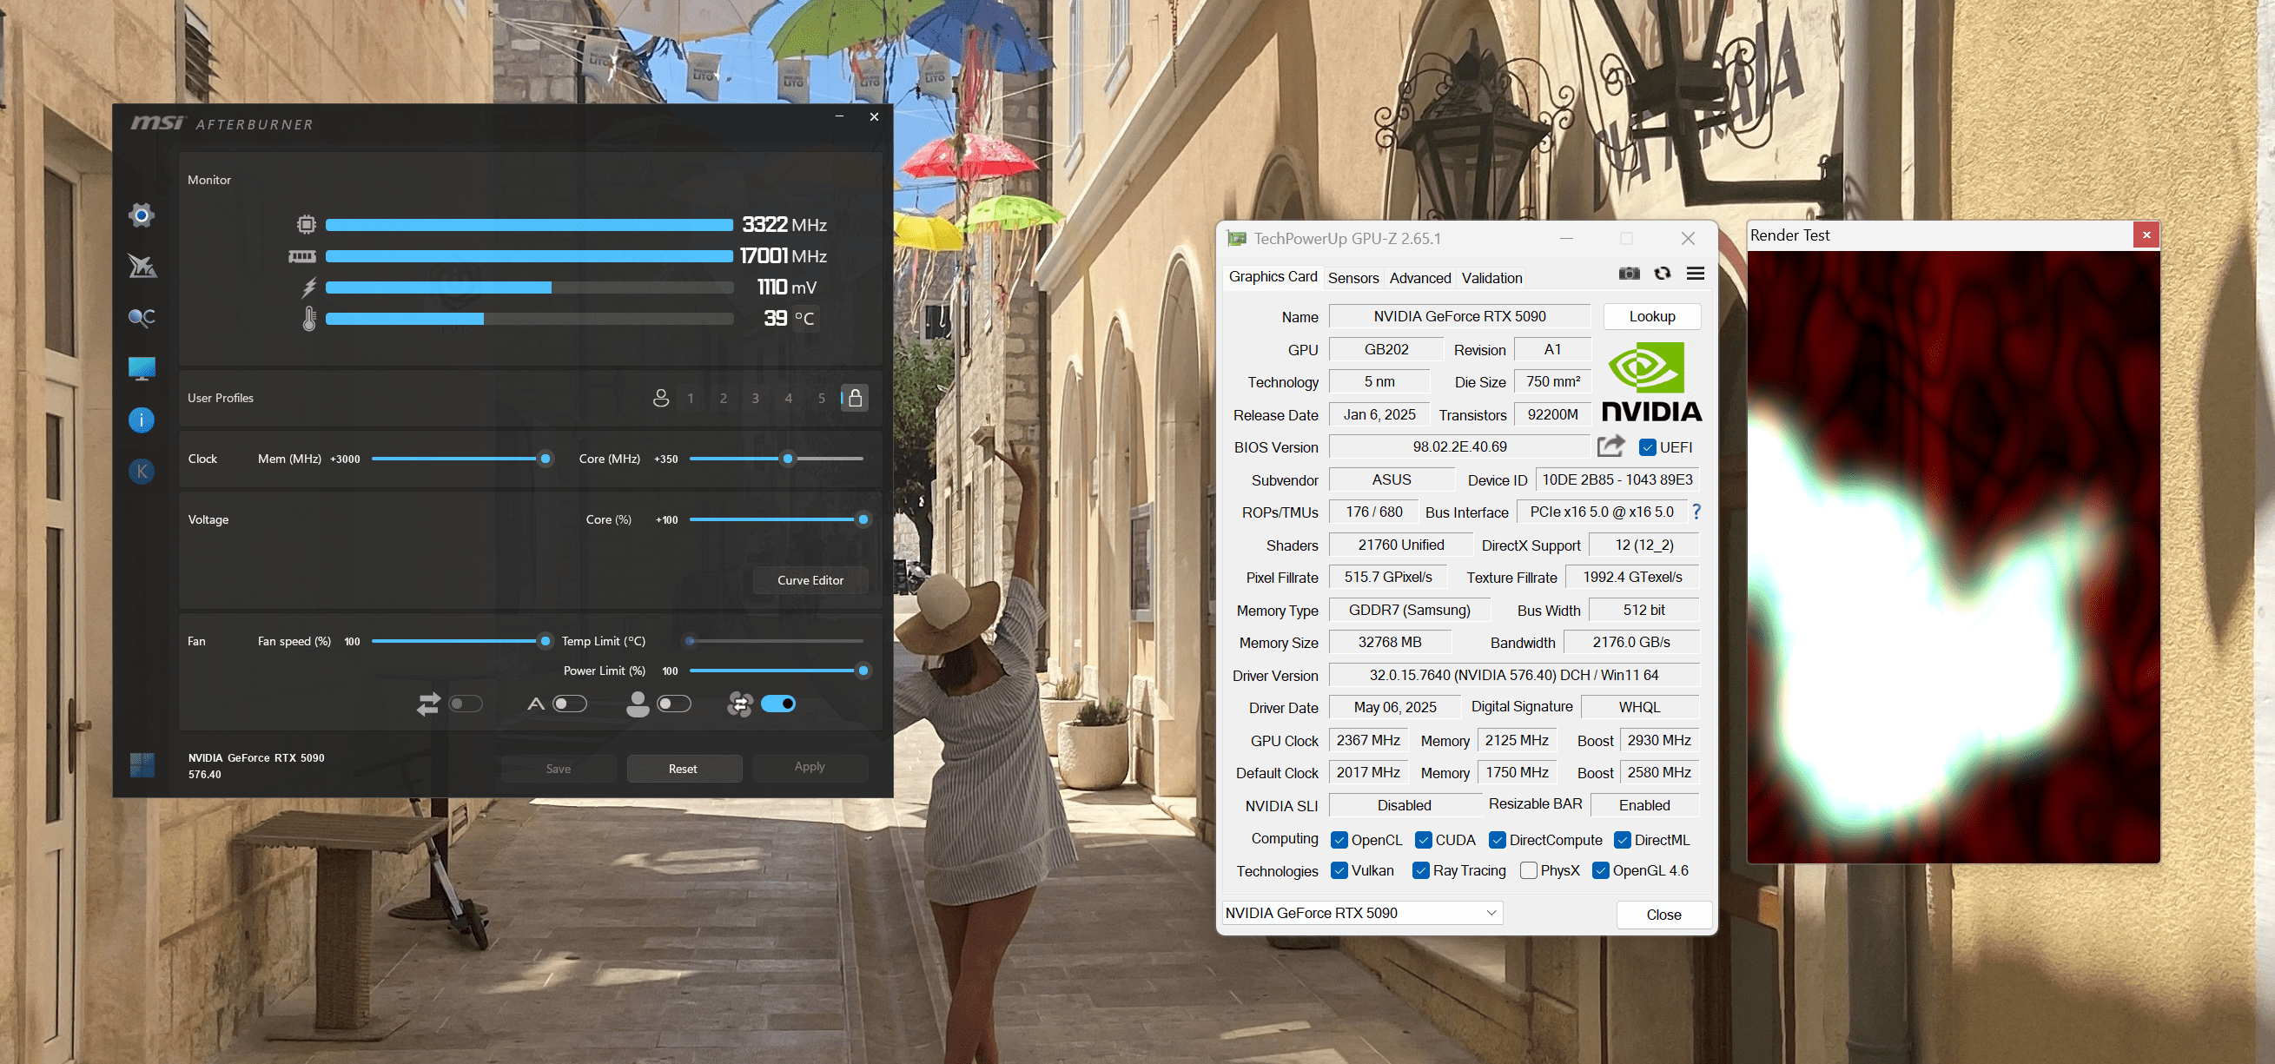Open the Advanced tab
2275x1064 pixels.
pos(1419,278)
